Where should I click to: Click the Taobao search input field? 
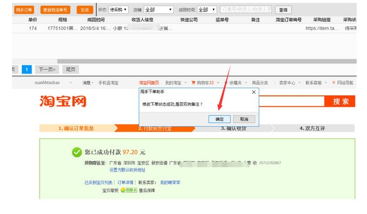pos(291,102)
